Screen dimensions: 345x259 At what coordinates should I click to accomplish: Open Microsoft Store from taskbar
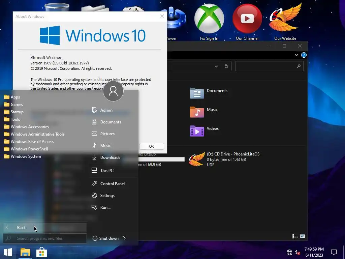click(x=41, y=252)
